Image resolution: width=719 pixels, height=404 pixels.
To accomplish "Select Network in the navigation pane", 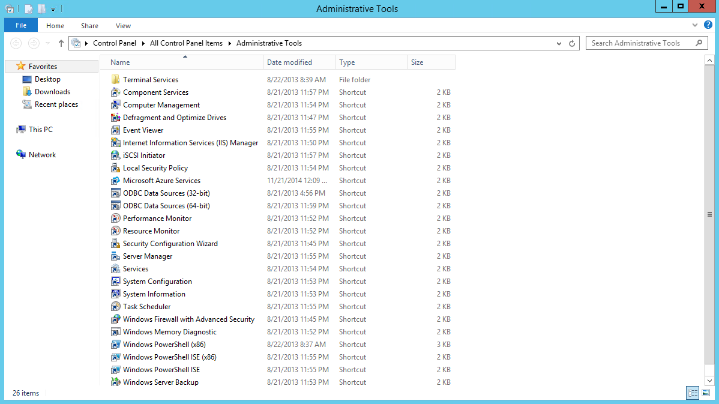I will (42, 155).
